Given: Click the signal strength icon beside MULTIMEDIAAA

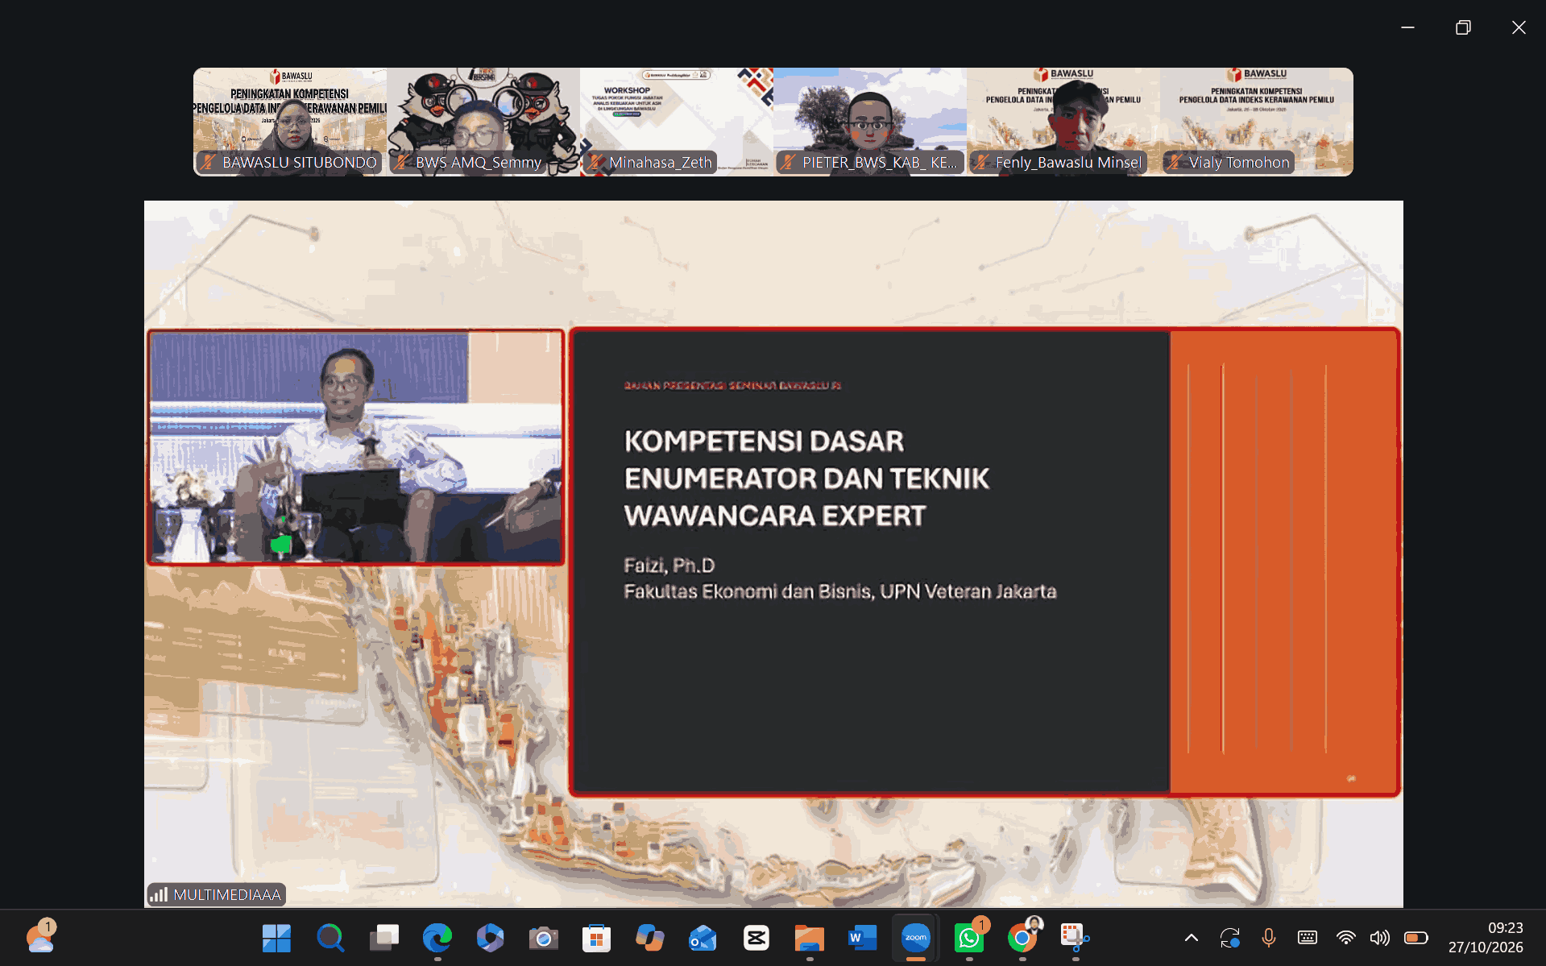Looking at the screenshot, I should point(159,894).
